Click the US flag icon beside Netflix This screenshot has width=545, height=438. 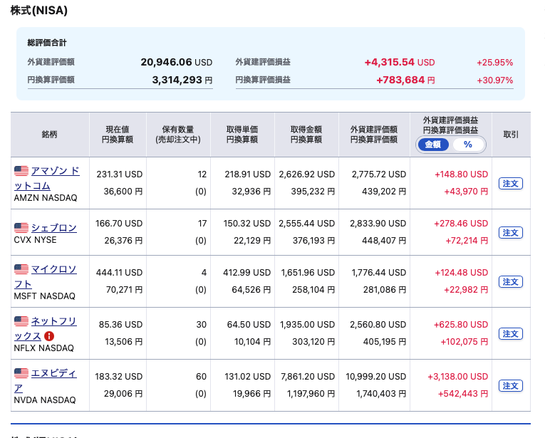(x=21, y=321)
